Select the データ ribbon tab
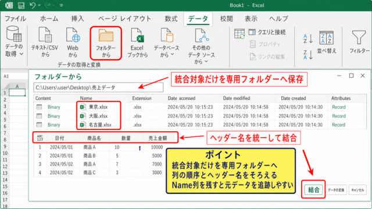Image resolution: width=372 pixels, height=209 pixels. (x=198, y=19)
